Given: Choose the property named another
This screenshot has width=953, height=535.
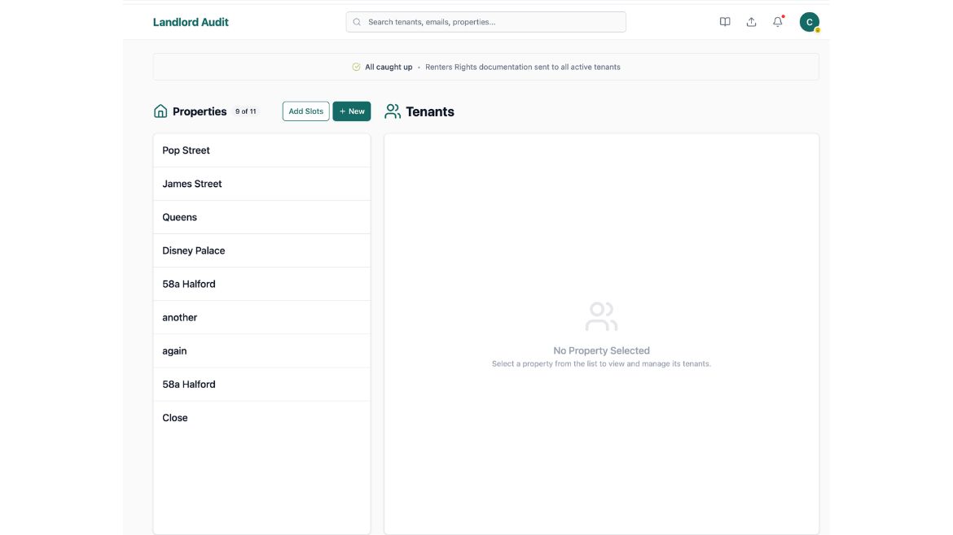Looking at the screenshot, I should pyautogui.click(x=261, y=317).
